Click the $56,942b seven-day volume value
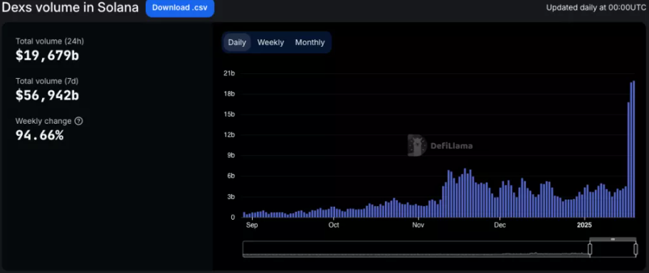 tap(47, 95)
